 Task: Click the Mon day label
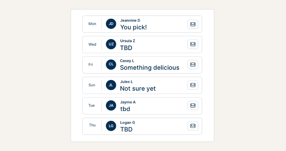[x=92, y=24]
